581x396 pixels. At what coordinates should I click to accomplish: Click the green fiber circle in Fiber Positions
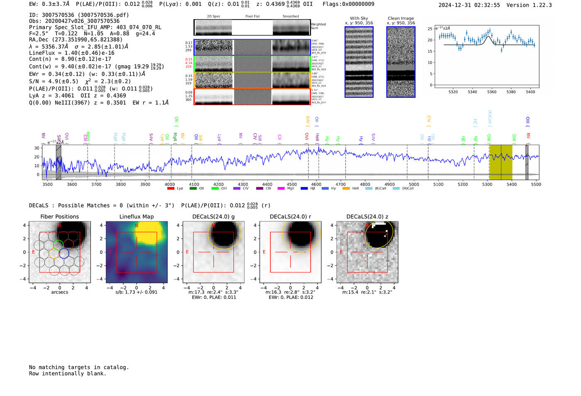point(59,245)
